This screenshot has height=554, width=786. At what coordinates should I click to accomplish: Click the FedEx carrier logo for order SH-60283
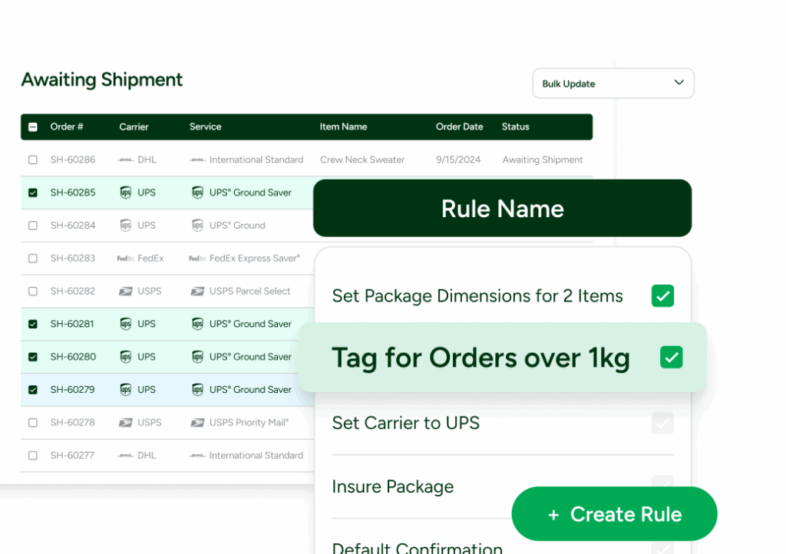click(x=126, y=259)
